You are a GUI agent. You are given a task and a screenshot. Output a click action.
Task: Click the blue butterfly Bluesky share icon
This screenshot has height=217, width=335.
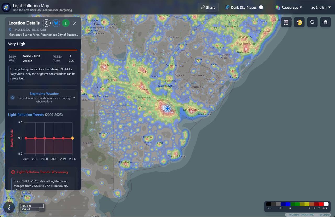click(x=56, y=23)
